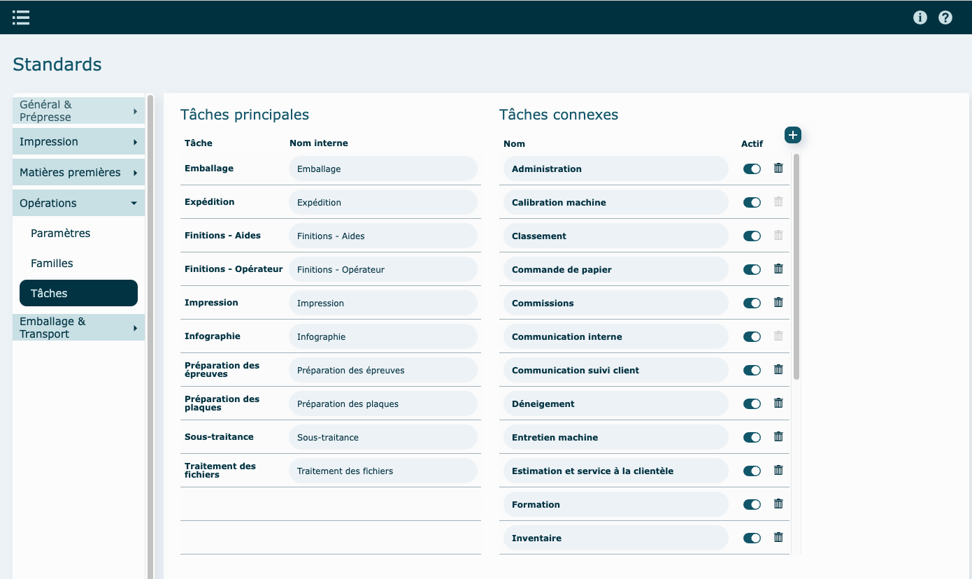Click trash icon for Commande de papier
This screenshot has height=579, width=972.
point(778,269)
